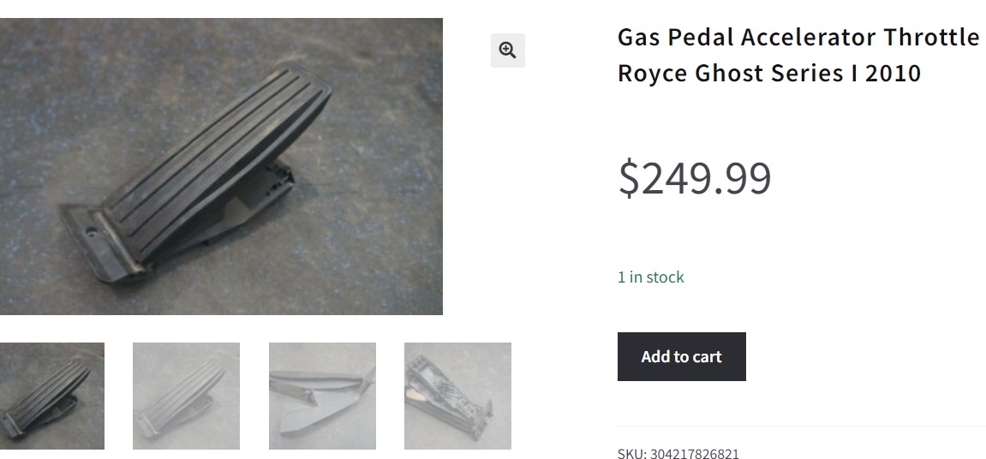The width and height of the screenshot is (986, 459).
Task: Click the green "1 in stock" text
Action: pyautogui.click(x=650, y=277)
